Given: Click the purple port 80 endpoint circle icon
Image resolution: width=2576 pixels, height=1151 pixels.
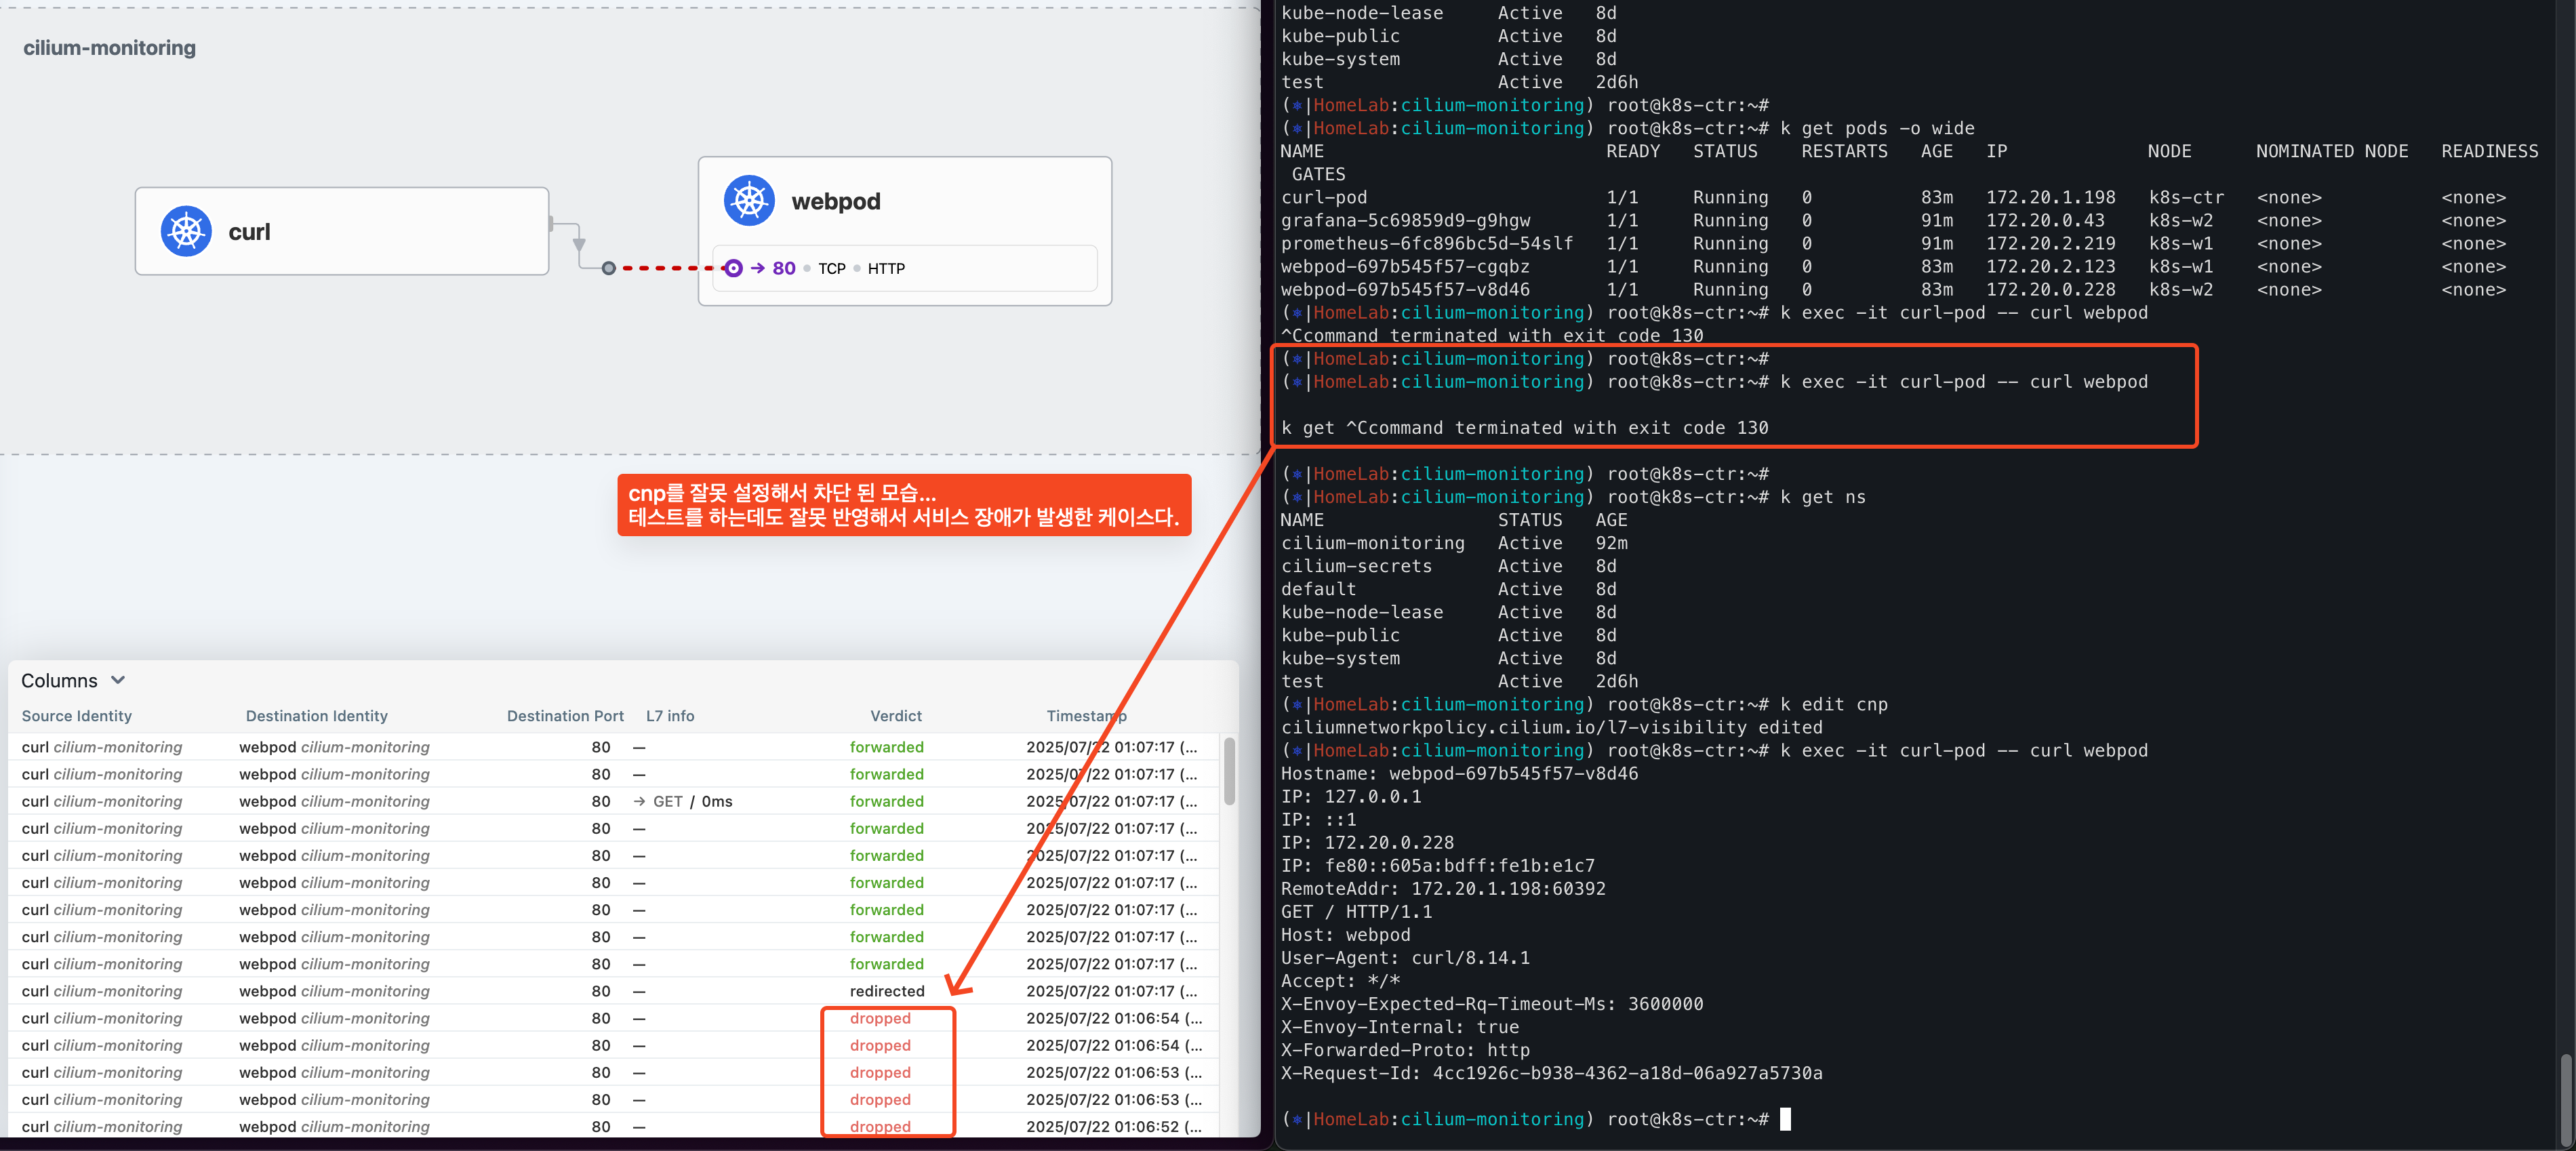Looking at the screenshot, I should [733, 268].
